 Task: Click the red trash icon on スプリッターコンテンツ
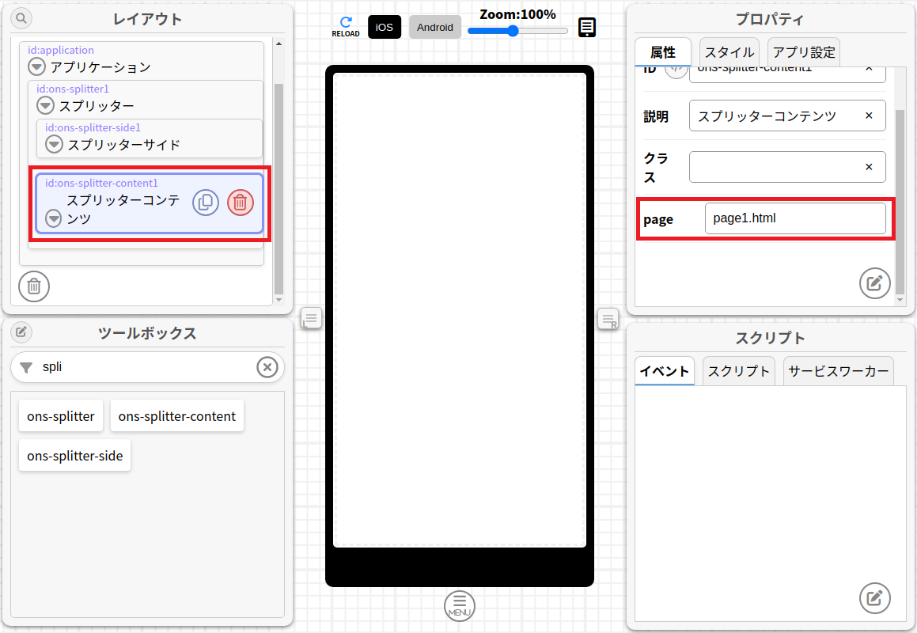241,203
